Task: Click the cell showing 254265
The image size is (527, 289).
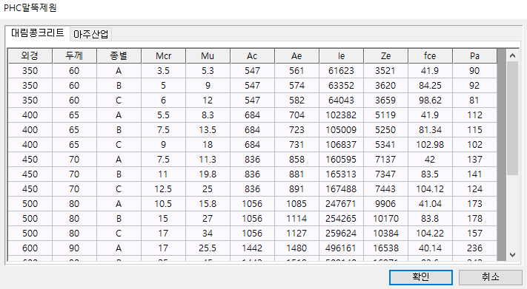Action: point(342,218)
